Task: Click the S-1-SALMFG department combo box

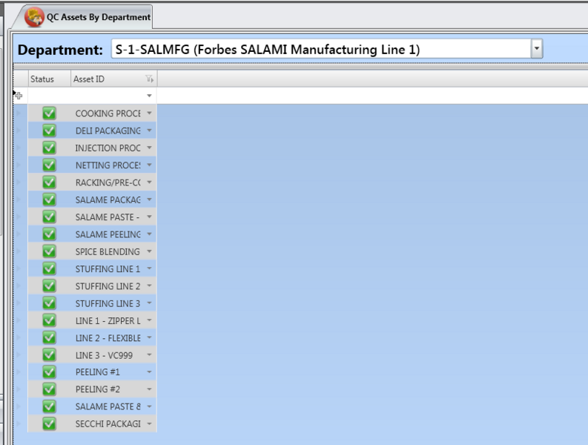Action: click(x=326, y=49)
